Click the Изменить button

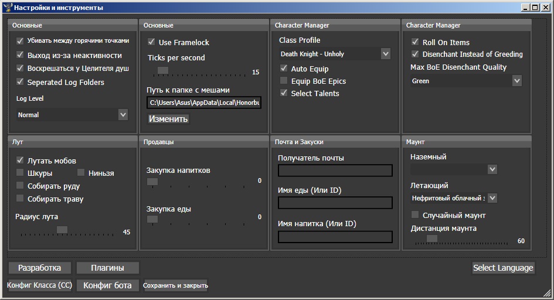[x=168, y=118]
